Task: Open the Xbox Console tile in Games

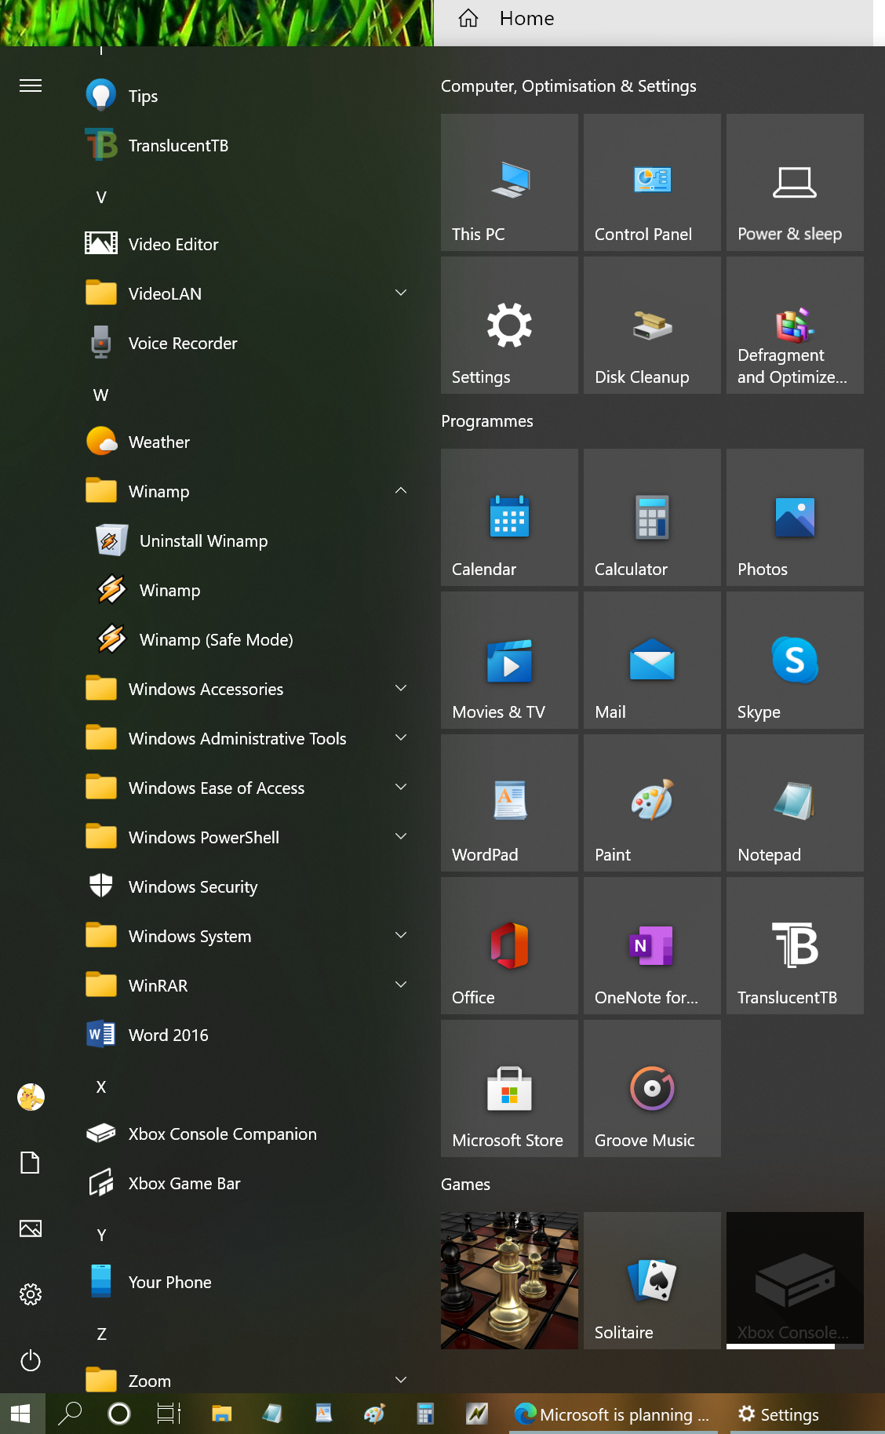Action: [x=795, y=1280]
